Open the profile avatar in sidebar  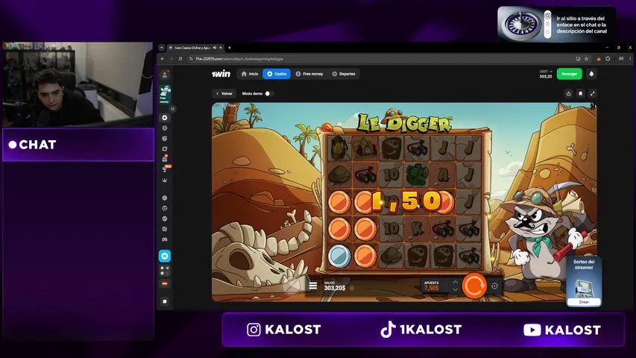click(x=165, y=75)
